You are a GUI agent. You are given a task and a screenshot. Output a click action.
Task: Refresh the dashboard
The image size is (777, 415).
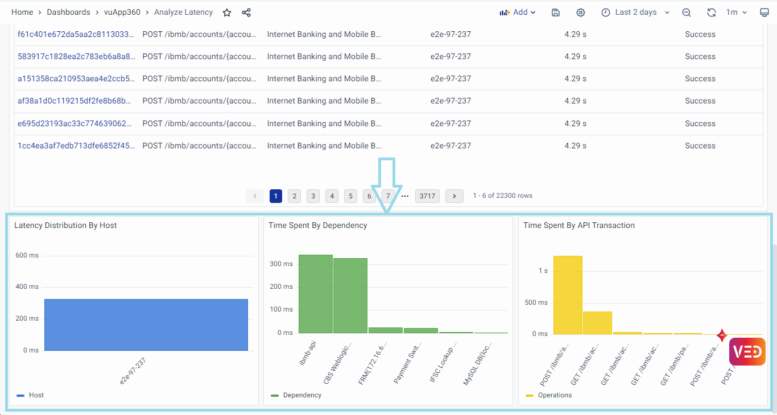coord(711,13)
